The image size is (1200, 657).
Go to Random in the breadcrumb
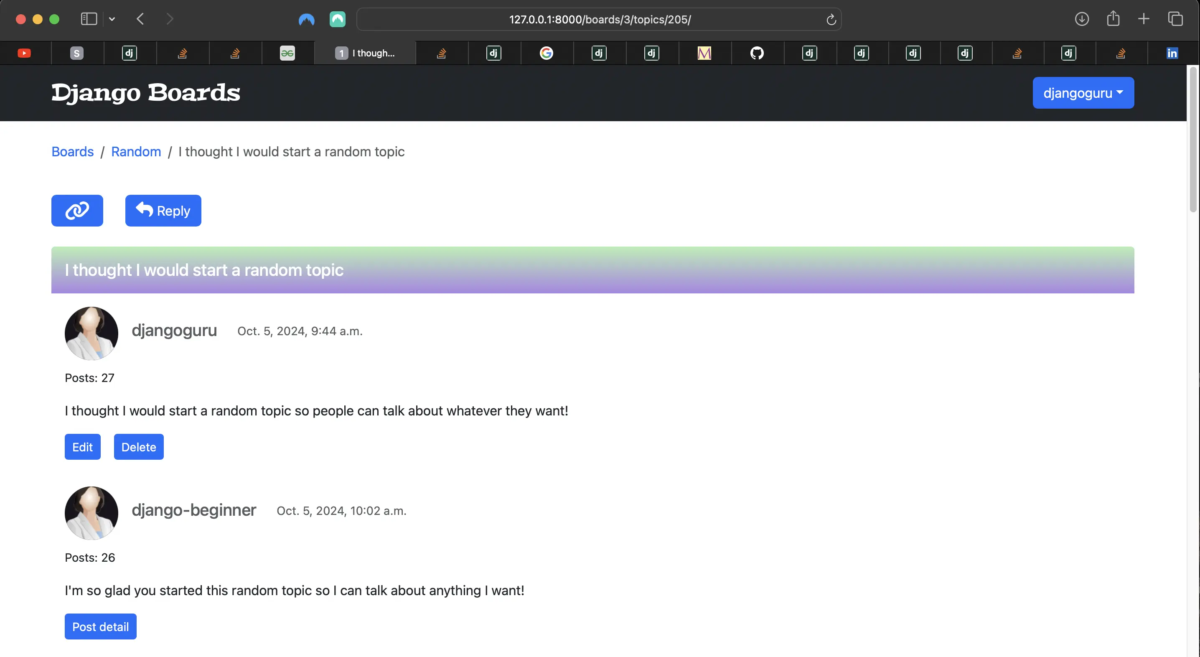click(136, 151)
